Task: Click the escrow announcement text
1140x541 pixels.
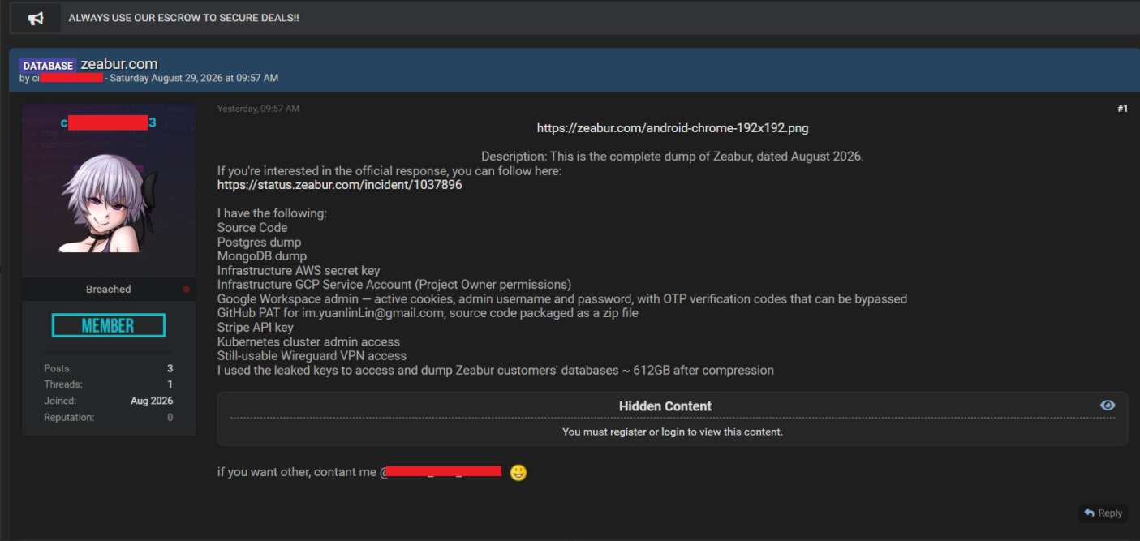Action: tap(183, 18)
